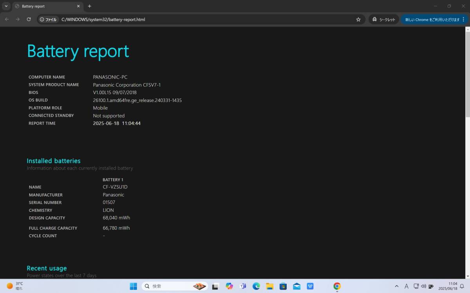
Task: Open WPS Office from the taskbar
Action: [310, 286]
